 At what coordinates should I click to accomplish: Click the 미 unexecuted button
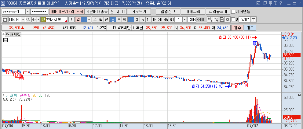[x=123, y=12]
